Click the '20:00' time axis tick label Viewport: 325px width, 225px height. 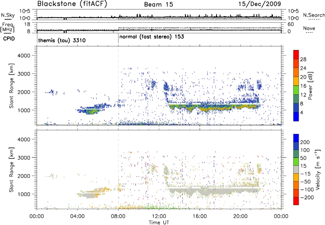pyautogui.click(x=240, y=216)
